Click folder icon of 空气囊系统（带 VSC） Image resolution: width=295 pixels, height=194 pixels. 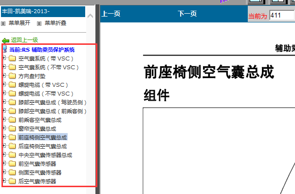click(x=12, y=58)
